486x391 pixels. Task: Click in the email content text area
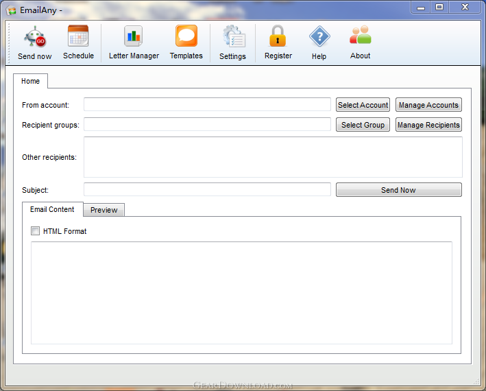click(241, 293)
